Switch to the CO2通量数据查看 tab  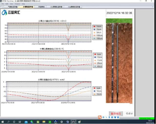[55, 7]
